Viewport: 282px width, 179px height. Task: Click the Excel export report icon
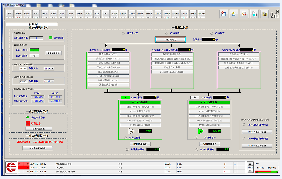[x=254, y=13]
